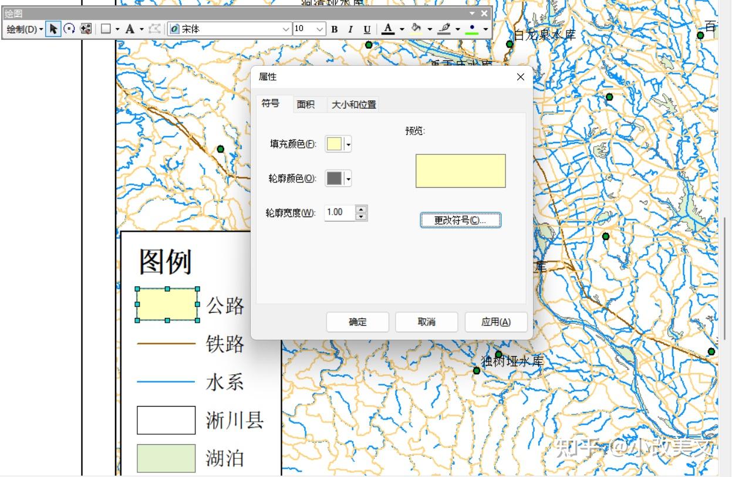Viewport: 732px width, 477px height.
Task: Select the Text tool in the Draw toolbar
Action: (130, 28)
